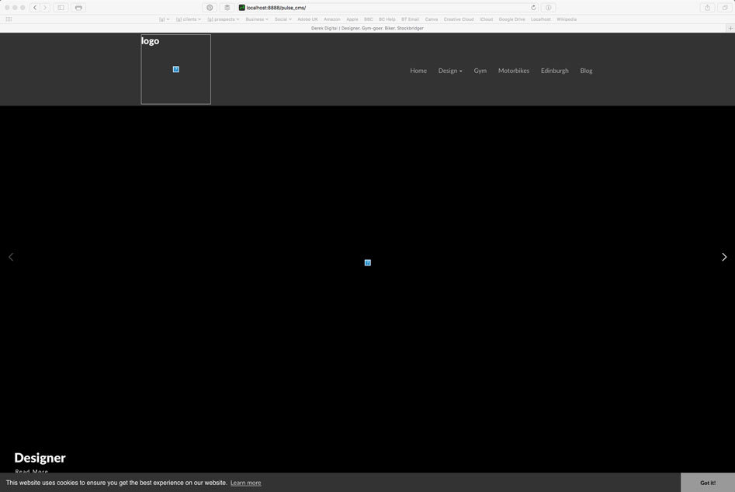Open the Canva bookmark

pos(432,19)
